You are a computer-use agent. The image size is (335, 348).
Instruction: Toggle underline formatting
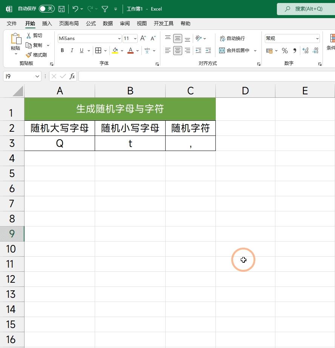pos(81,50)
